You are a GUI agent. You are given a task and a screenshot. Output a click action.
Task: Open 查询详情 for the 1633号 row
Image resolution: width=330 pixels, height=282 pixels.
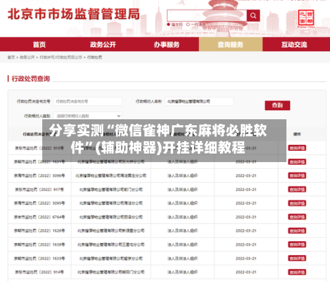point(297,258)
